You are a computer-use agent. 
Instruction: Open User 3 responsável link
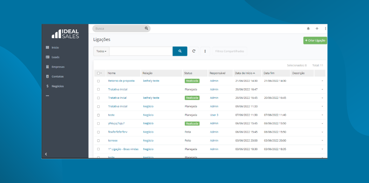(x=214, y=115)
